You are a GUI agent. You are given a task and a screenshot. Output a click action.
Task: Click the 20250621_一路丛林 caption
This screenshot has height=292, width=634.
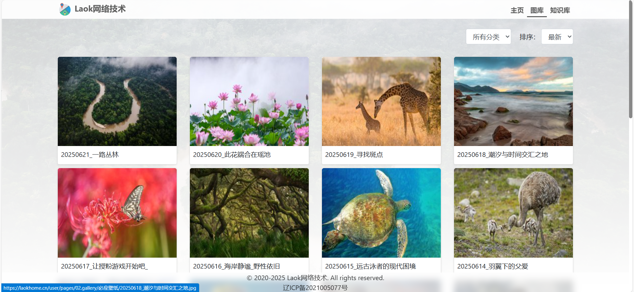[x=90, y=155]
